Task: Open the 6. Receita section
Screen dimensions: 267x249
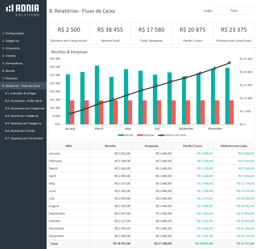Action: 9,70
